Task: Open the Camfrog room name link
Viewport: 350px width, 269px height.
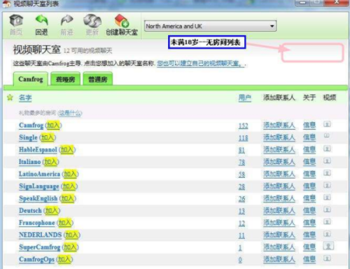Action: (31, 125)
